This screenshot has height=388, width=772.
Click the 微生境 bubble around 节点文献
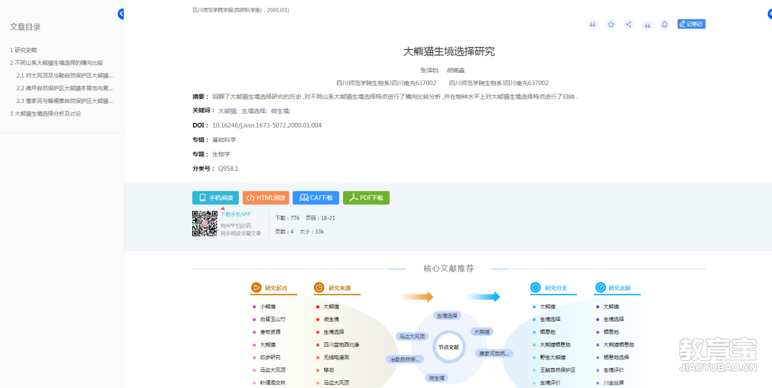(x=437, y=378)
